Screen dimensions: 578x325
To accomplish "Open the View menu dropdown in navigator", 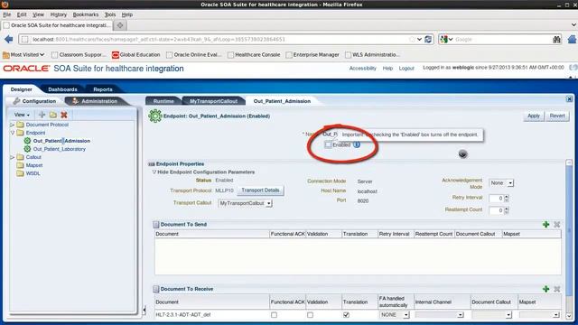I will click(22, 115).
